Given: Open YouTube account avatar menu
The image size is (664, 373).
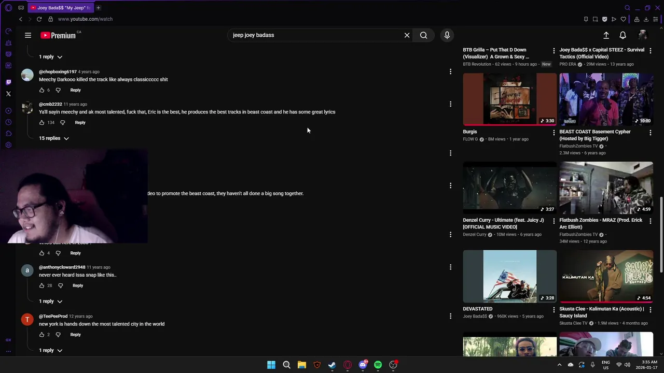Looking at the screenshot, I should click(643, 35).
